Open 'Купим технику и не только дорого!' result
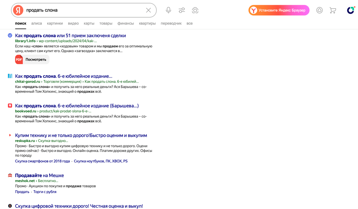 click(x=81, y=135)
